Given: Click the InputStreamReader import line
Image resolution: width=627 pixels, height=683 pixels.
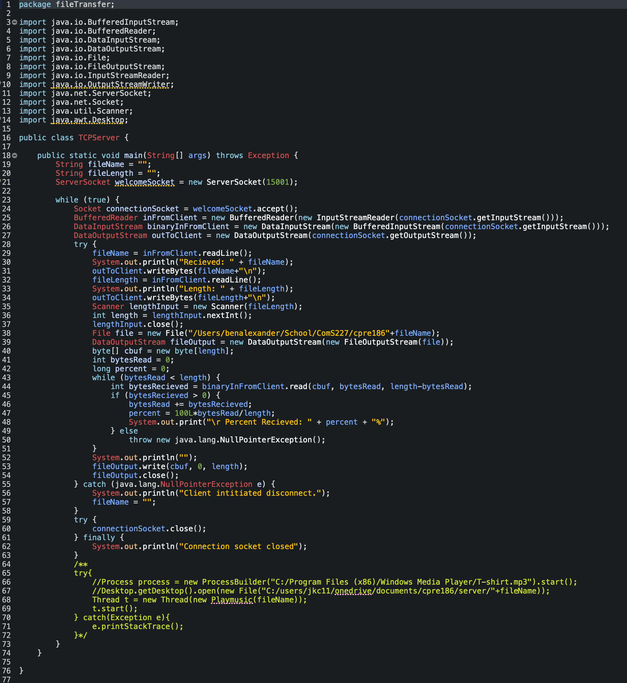Looking at the screenshot, I should click(x=94, y=76).
